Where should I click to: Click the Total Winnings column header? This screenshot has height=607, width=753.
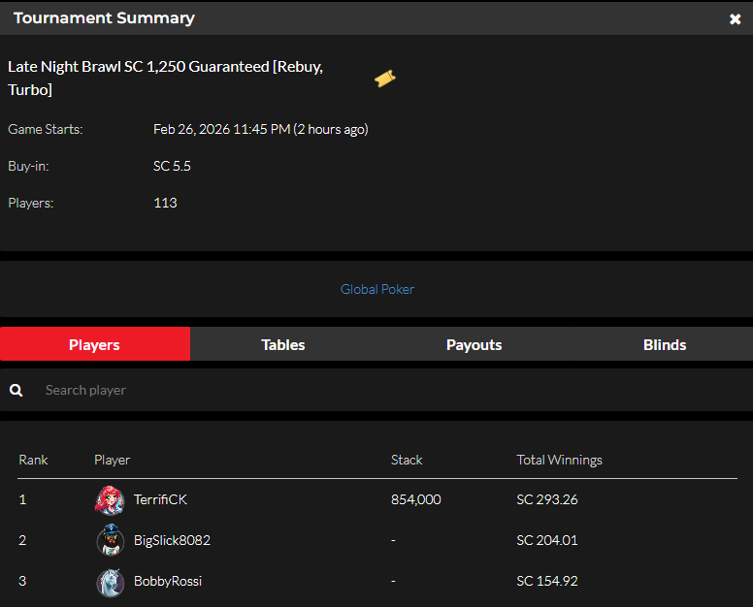559,460
